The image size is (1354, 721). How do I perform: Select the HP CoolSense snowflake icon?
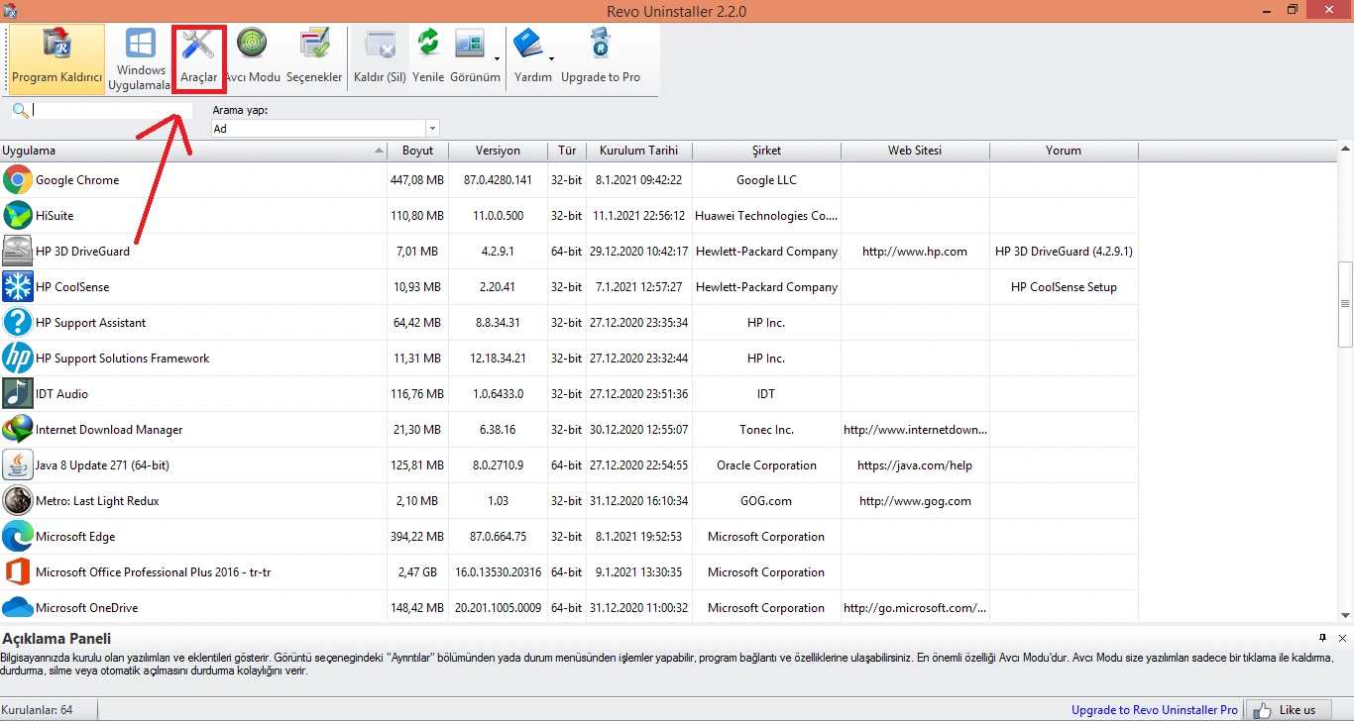point(18,287)
